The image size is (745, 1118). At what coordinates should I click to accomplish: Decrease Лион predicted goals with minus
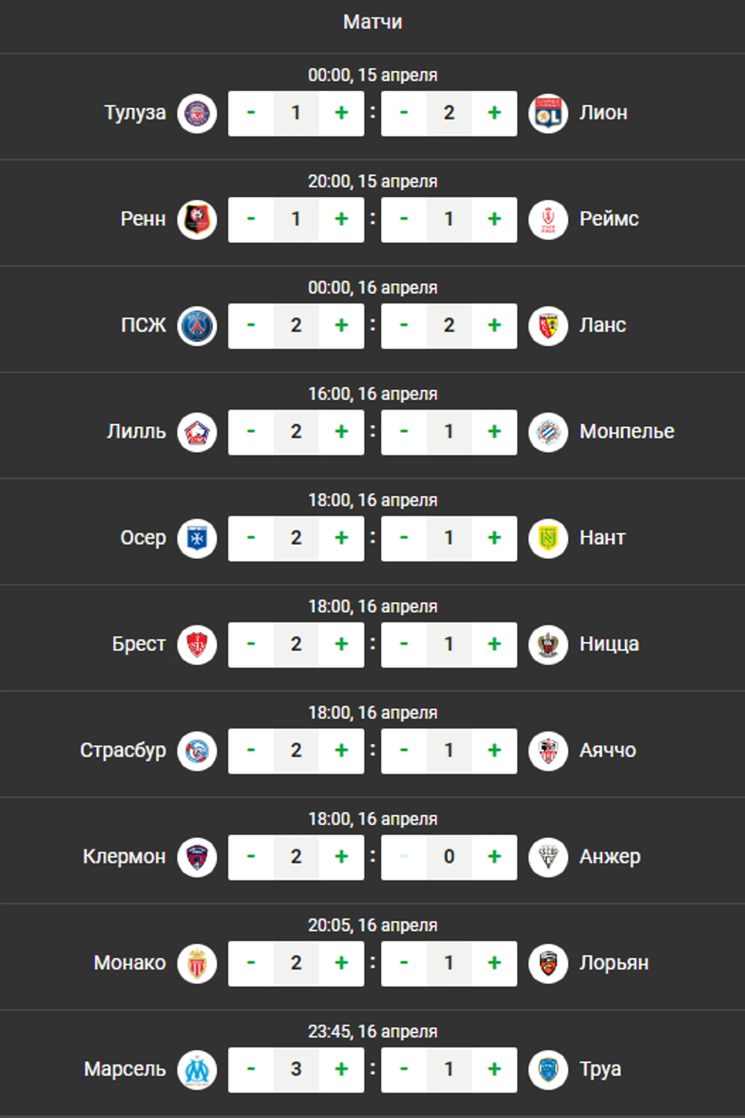[404, 113]
